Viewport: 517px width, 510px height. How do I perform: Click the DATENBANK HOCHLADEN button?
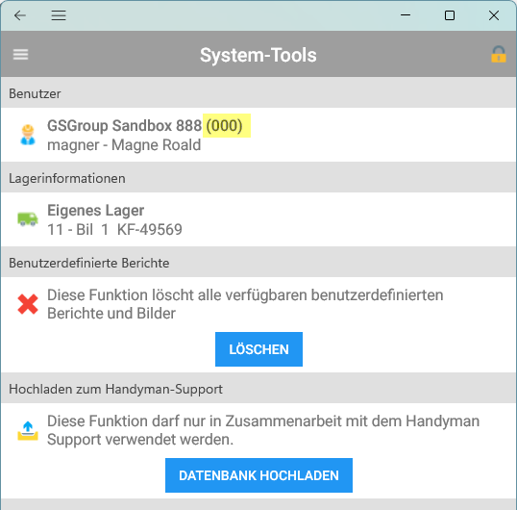(258, 475)
